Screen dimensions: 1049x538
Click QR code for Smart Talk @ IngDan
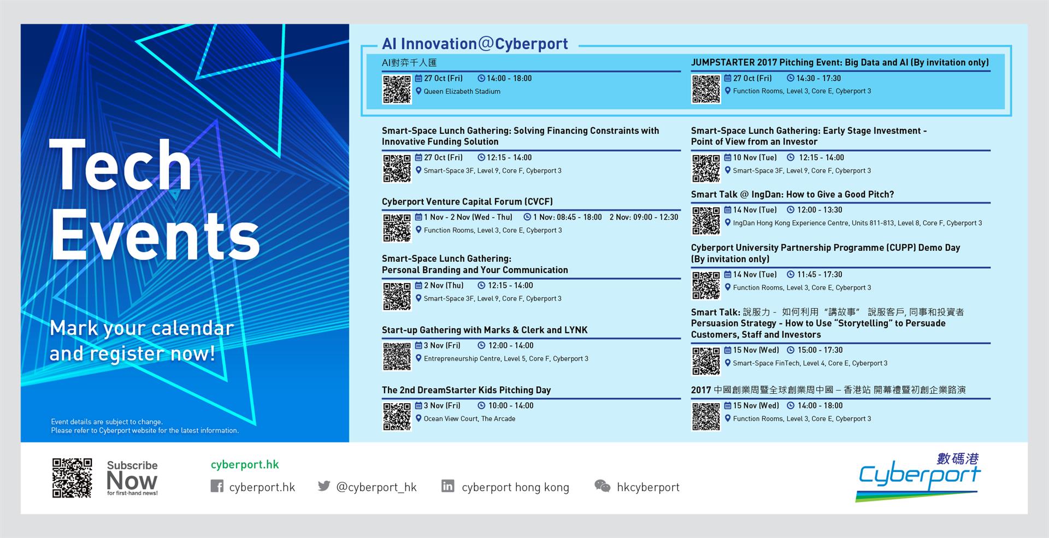point(706,221)
